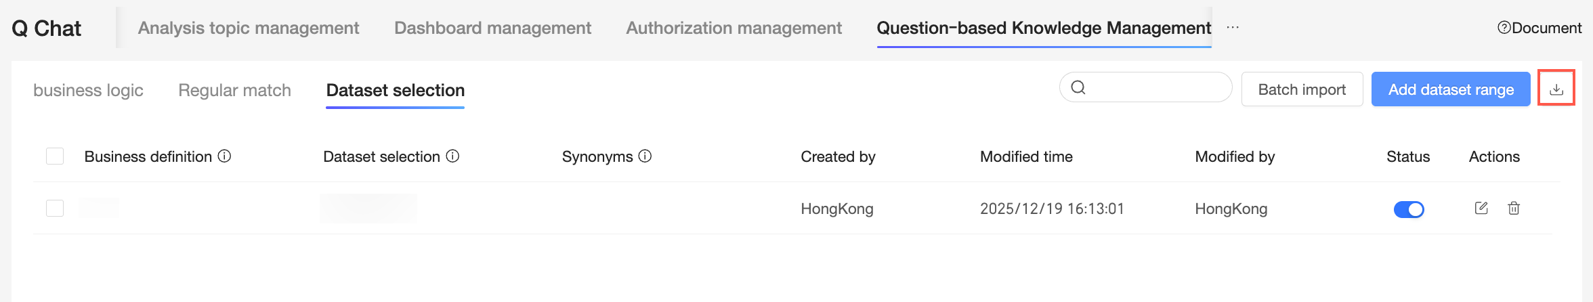The image size is (1593, 302).
Task: Click info icon beside Dataset selection header
Action: (x=452, y=156)
